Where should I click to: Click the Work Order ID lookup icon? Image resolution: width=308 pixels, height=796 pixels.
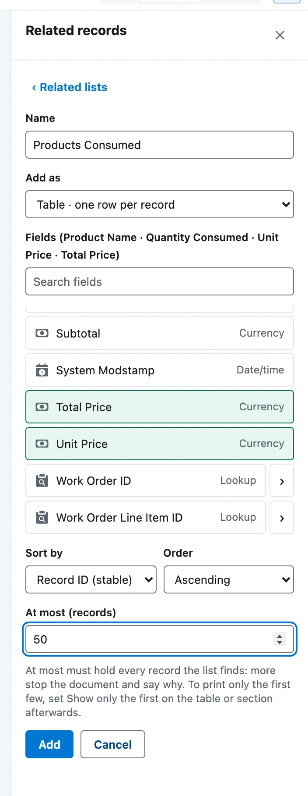42,480
